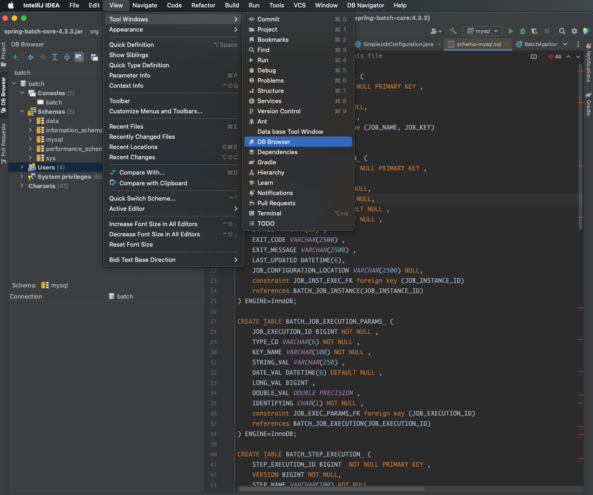Click the forward navigation arrow in DB Browser

[x=43, y=57]
